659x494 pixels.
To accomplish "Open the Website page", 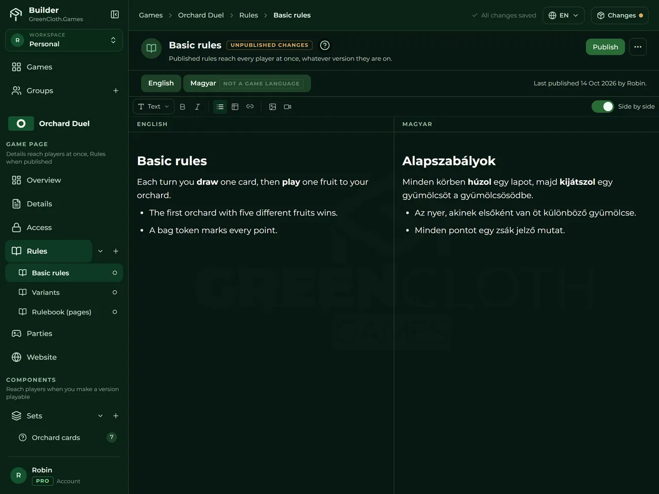I will 64,357.
